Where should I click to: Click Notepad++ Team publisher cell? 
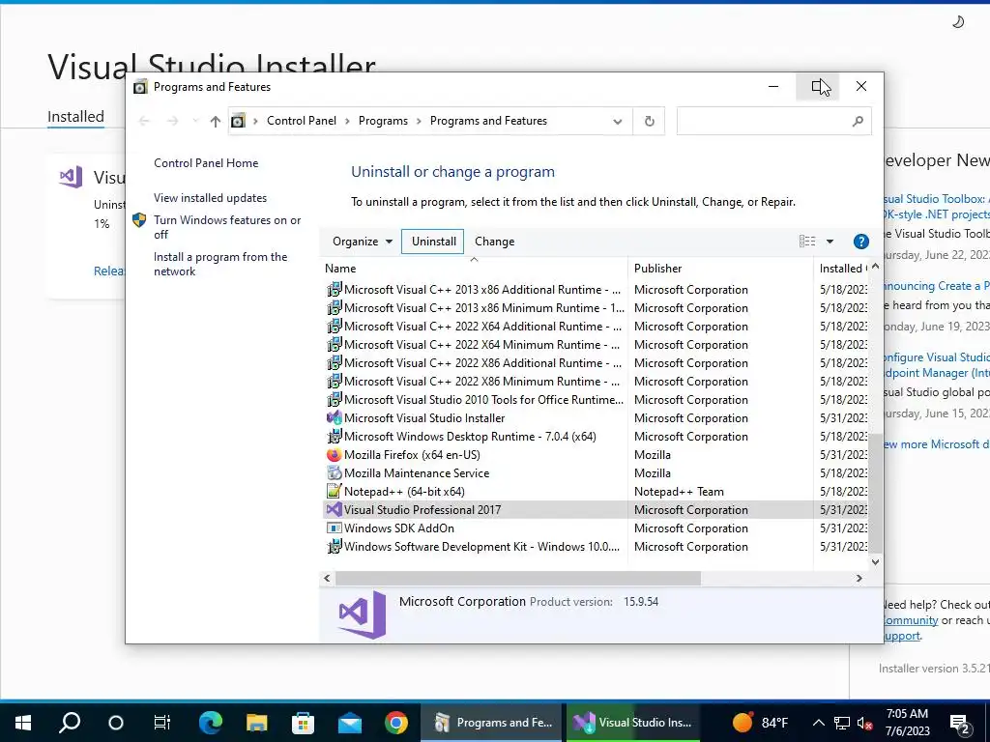pos(679,492)
